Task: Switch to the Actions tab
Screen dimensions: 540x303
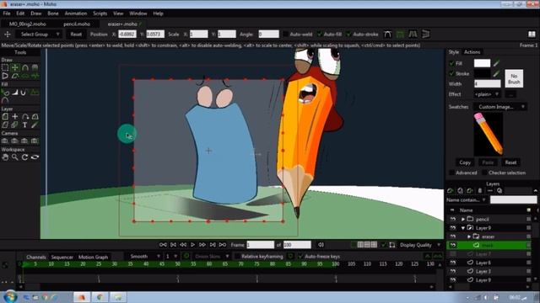Action: coord(472,52)
